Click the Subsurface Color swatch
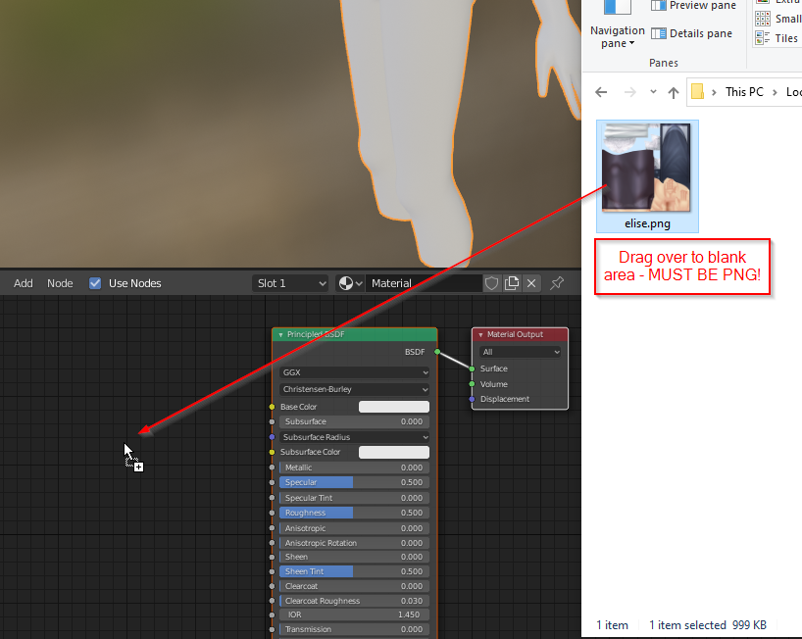 point(394,453)
